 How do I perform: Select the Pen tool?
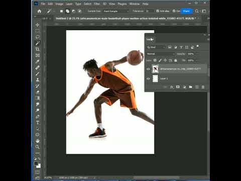tap(38, 117)
